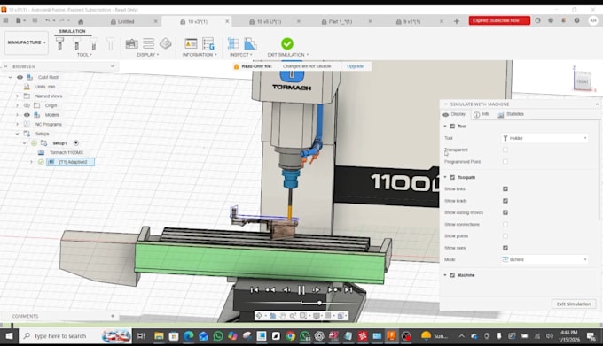
Task: Collapse the Setups tree node
Action: [17, 134]
